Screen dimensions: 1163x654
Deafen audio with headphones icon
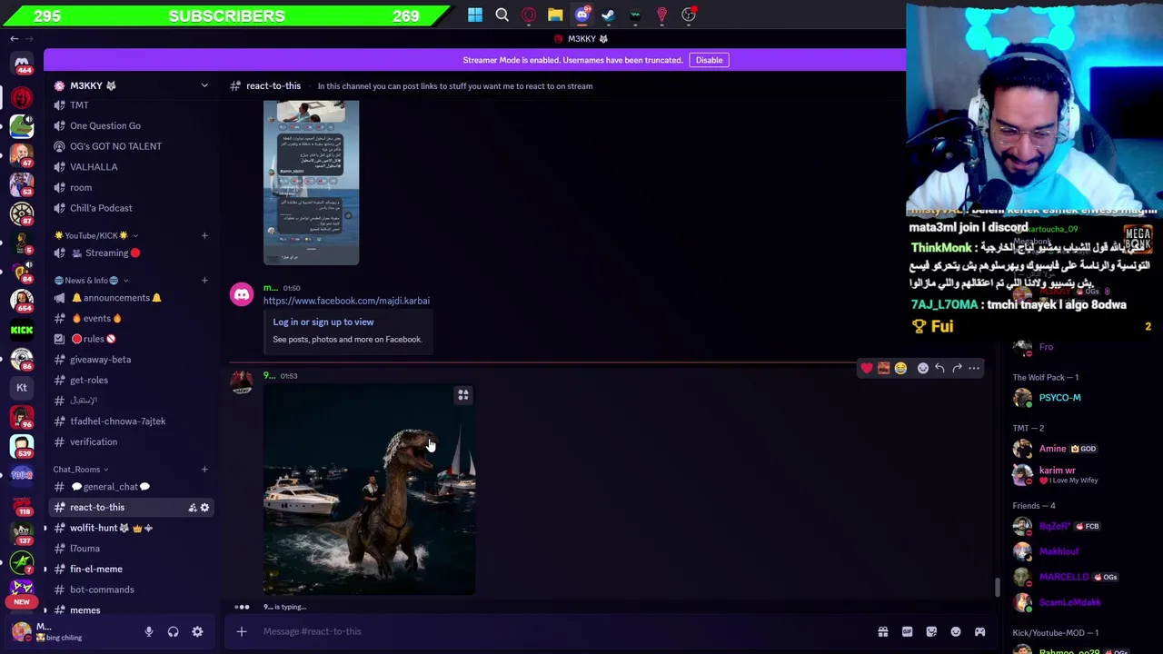pyautogui.click(x=173, y=631)
